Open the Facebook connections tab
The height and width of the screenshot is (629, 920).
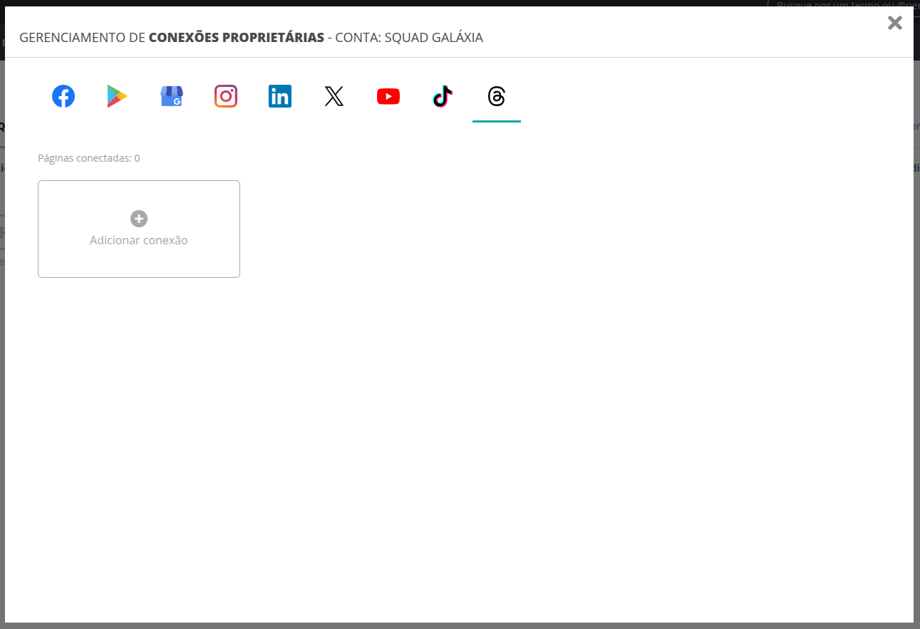tap(63, 96)
